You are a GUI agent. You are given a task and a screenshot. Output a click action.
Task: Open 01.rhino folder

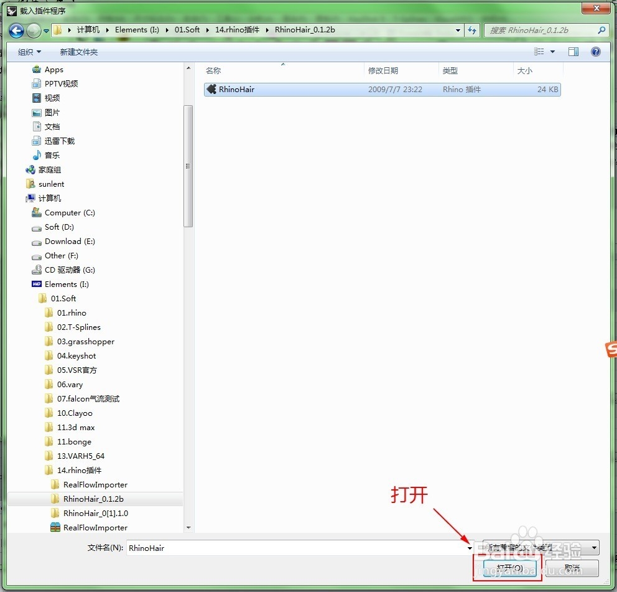[x=72, y=312]
